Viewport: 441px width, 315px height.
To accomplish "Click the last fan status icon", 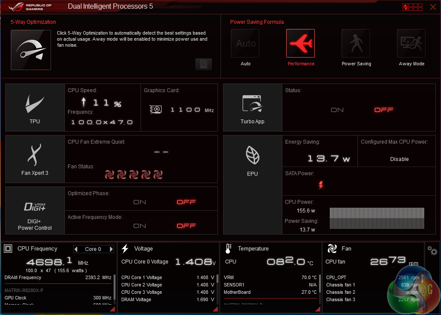I will point(158,174).
